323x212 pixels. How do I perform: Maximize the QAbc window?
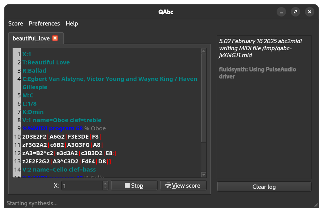(x=295, y=12)
